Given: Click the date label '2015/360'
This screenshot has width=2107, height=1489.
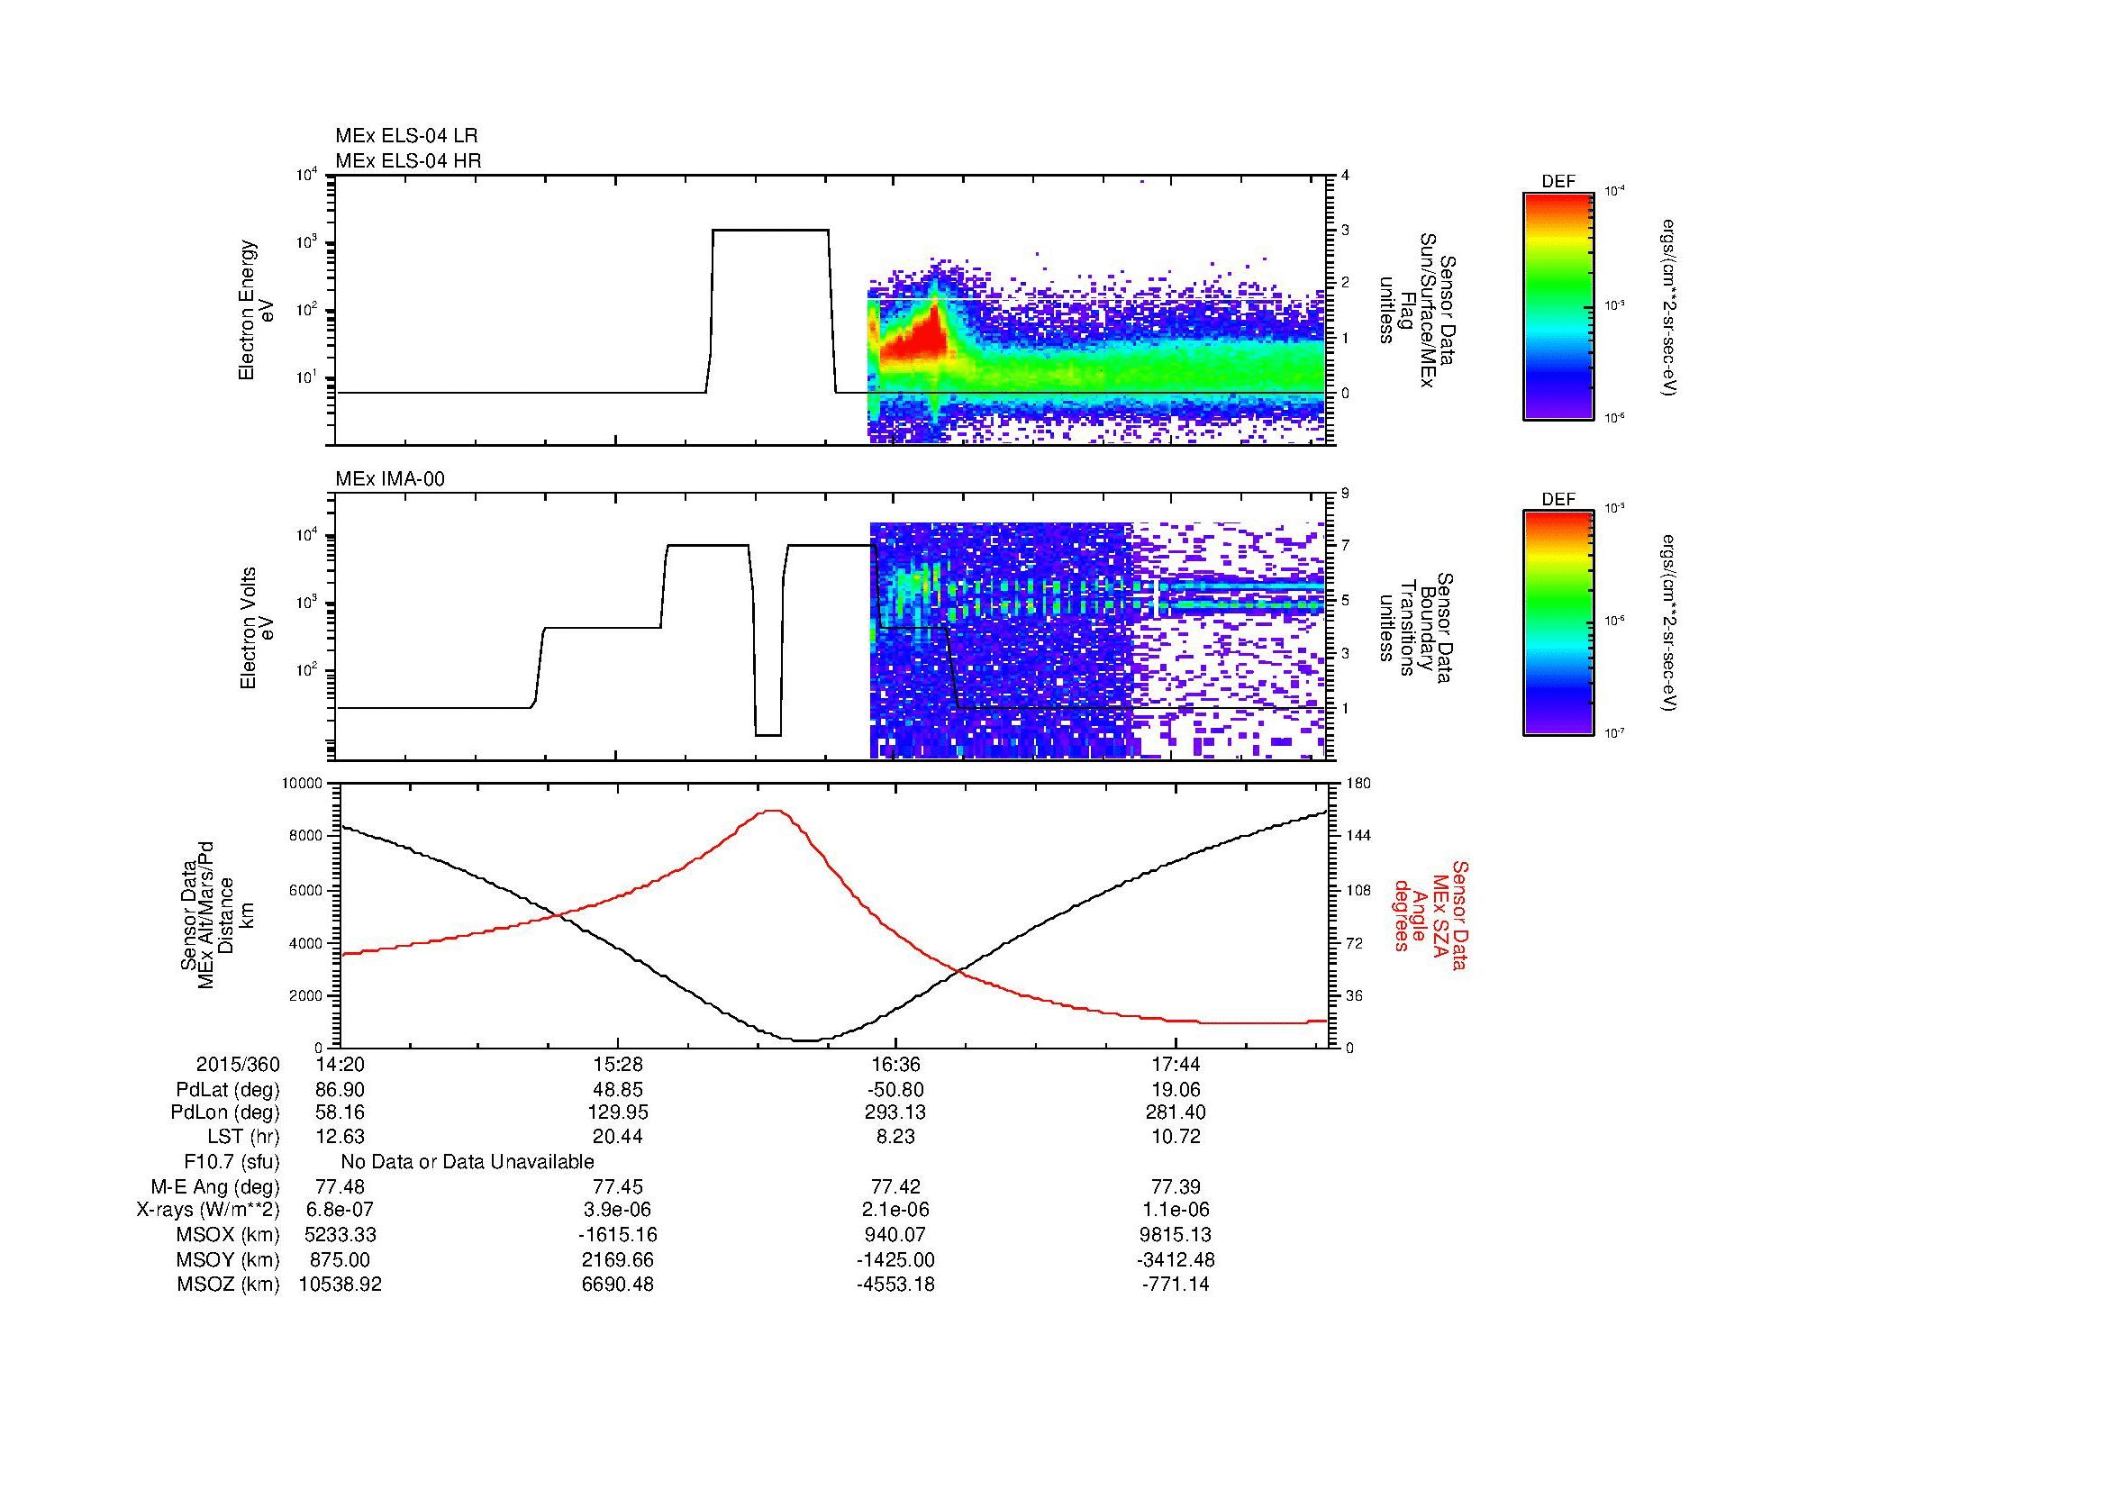Looking at the screenshot, I should point(238,1064).
